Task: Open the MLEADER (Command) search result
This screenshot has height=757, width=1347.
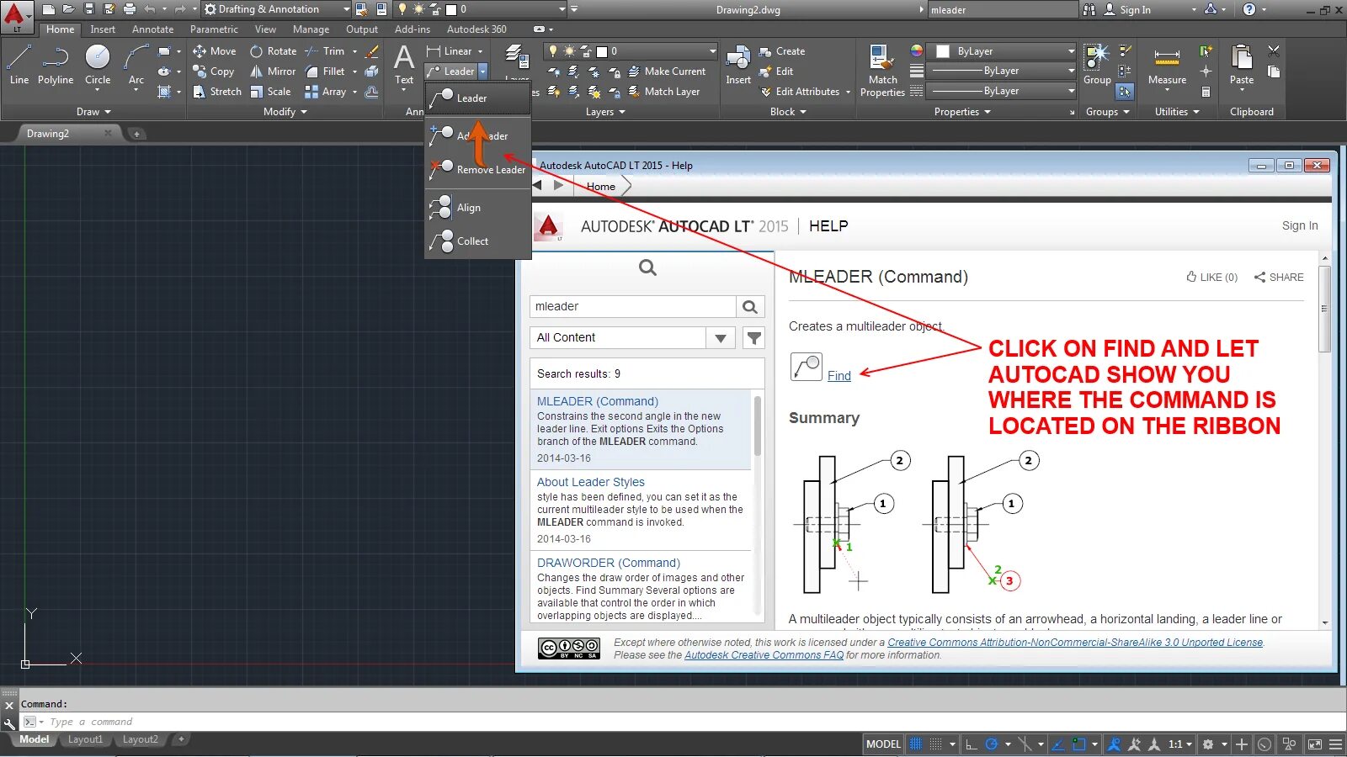Action: coord(598,401)
